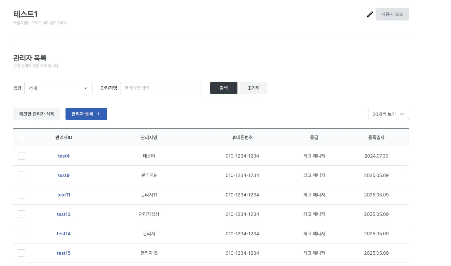The image size is (451, 266).
Task: Click the plus icon on 관리자 등록
Action: tap(99, 114)
